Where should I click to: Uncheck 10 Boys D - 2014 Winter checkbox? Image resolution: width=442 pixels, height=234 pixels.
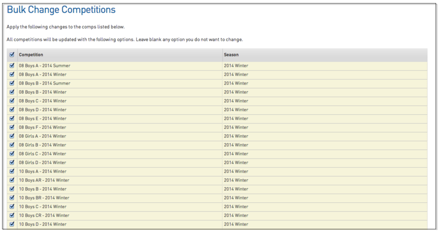point(12,224)
